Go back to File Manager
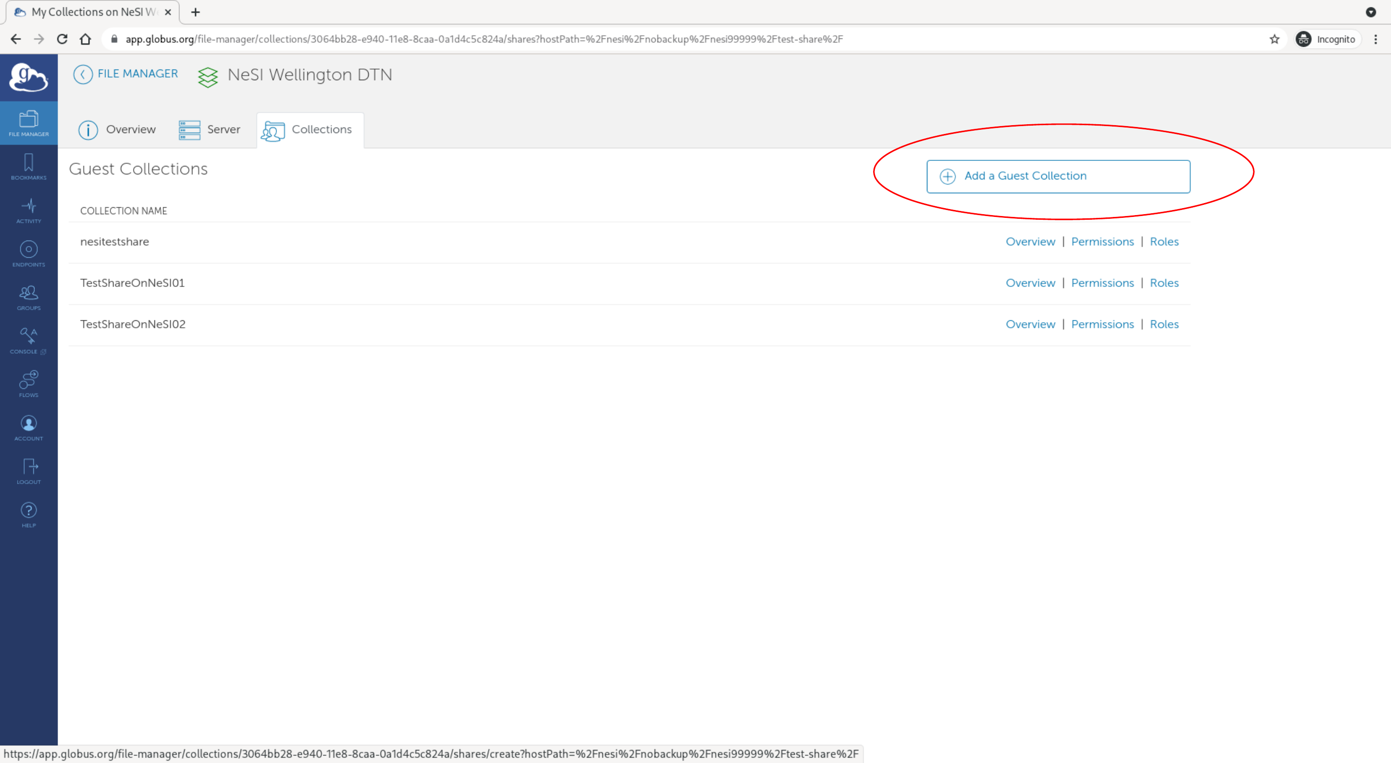The height and width of the screenshot is (763, 1391). (126, 74)
